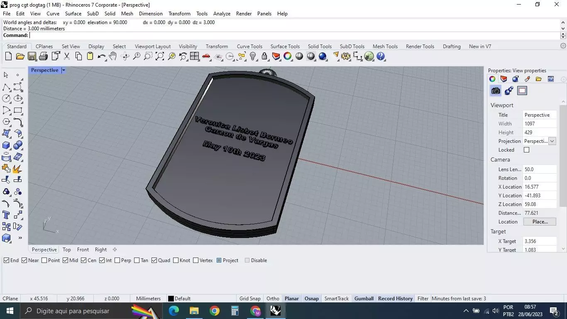Toggle the Cen osnap checkbox

(83, 260)
